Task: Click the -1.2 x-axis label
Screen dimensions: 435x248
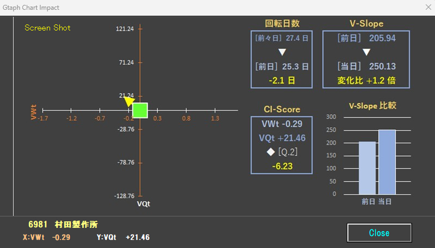Action: click(x=71, y=119)
